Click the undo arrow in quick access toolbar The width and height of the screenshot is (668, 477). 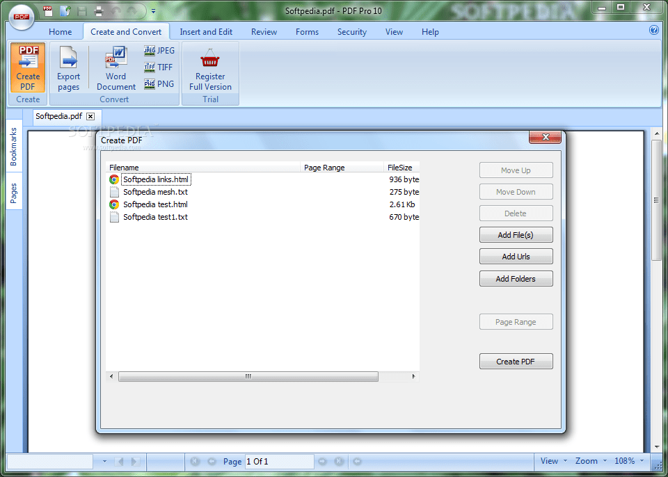point(116,11)
